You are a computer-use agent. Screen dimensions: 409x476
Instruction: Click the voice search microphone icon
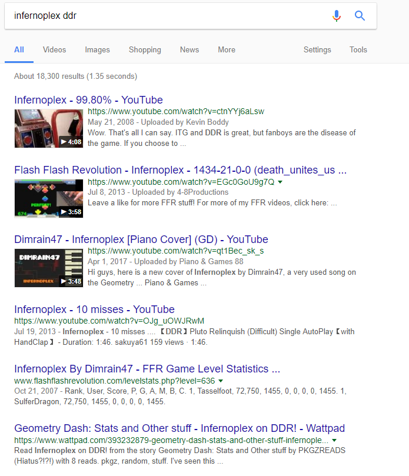337,15
